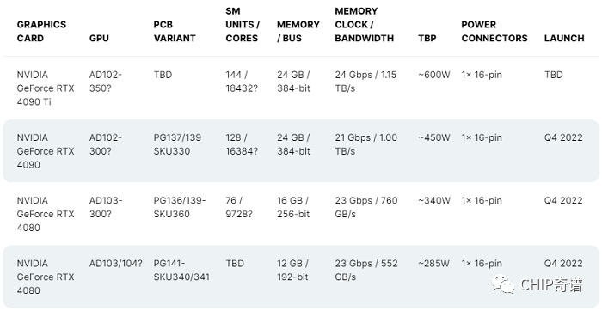Click MEMORY CLOCK / BANDWIDTH header
The image size is (602, 311).
click(365, 25)
